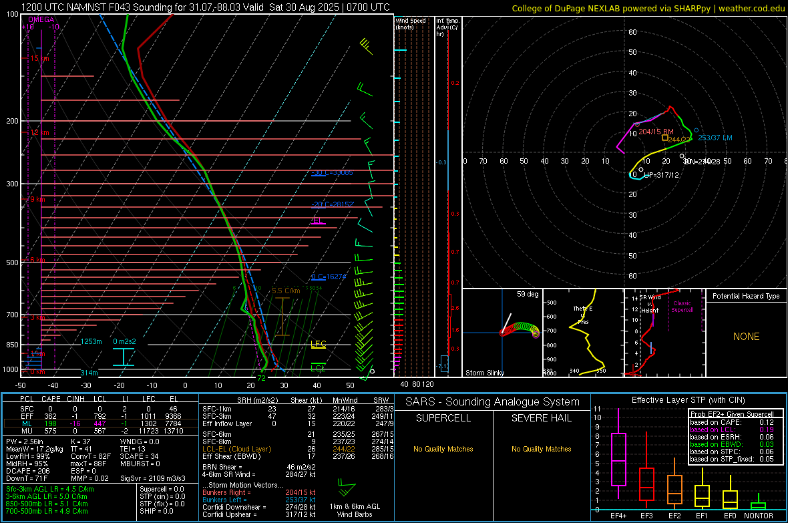Click the based on STP_fixed row
The height and width of the screenshot is (523, 788).
click(x=731, y=459)
